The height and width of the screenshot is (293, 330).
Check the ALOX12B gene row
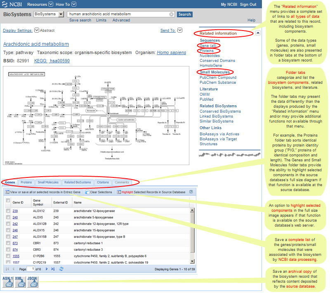pyautogui.click(x=8, y=224)
